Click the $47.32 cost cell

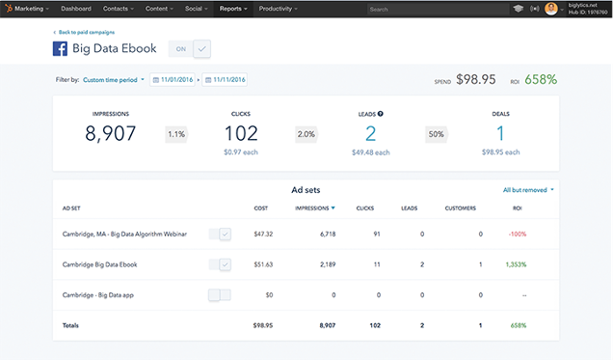pos(263,234)
